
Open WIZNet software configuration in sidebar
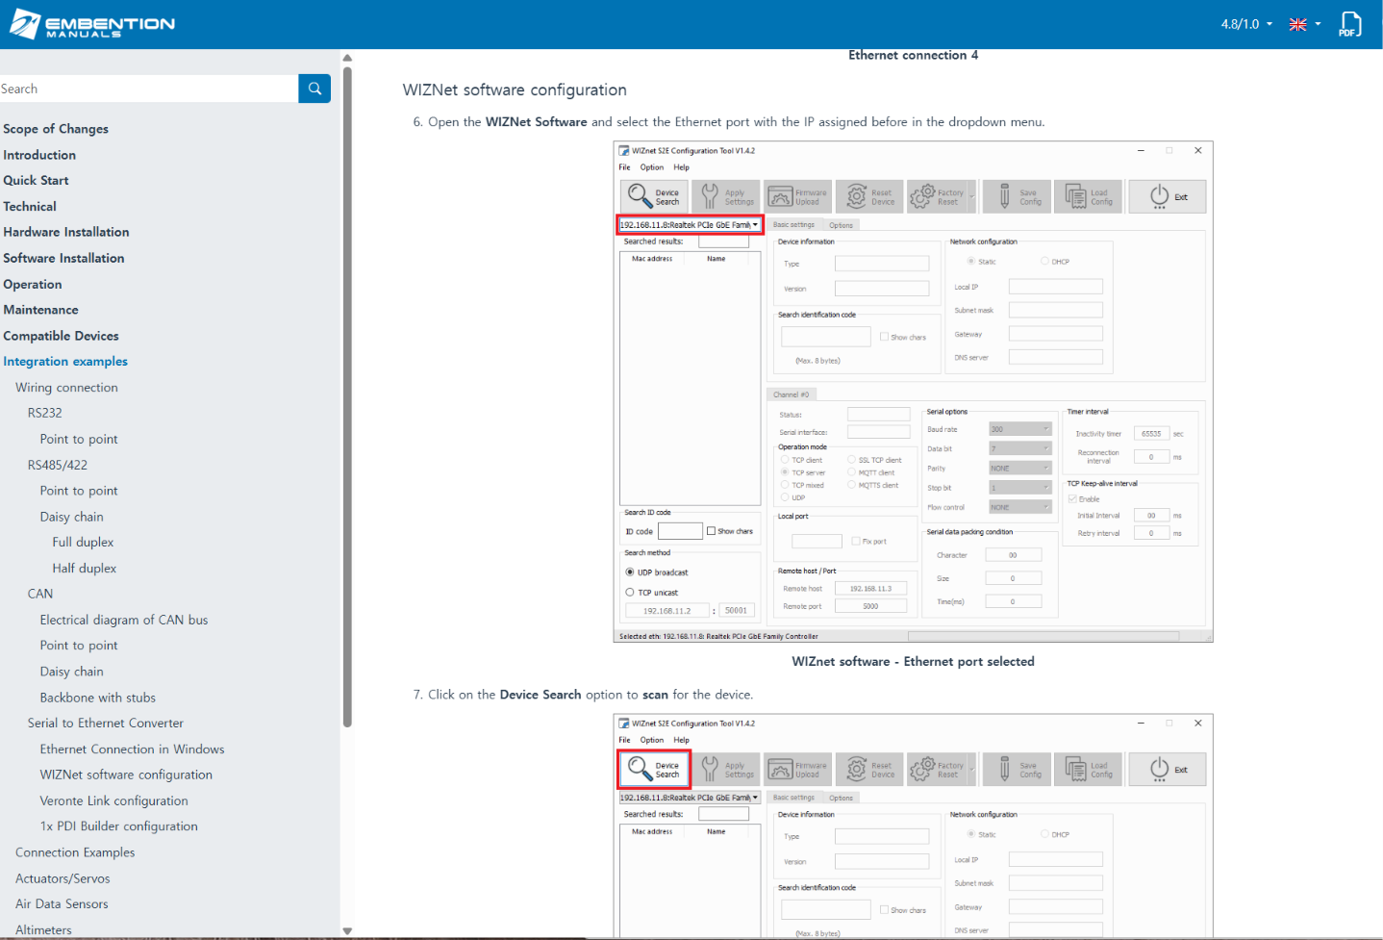pos(126,775)
